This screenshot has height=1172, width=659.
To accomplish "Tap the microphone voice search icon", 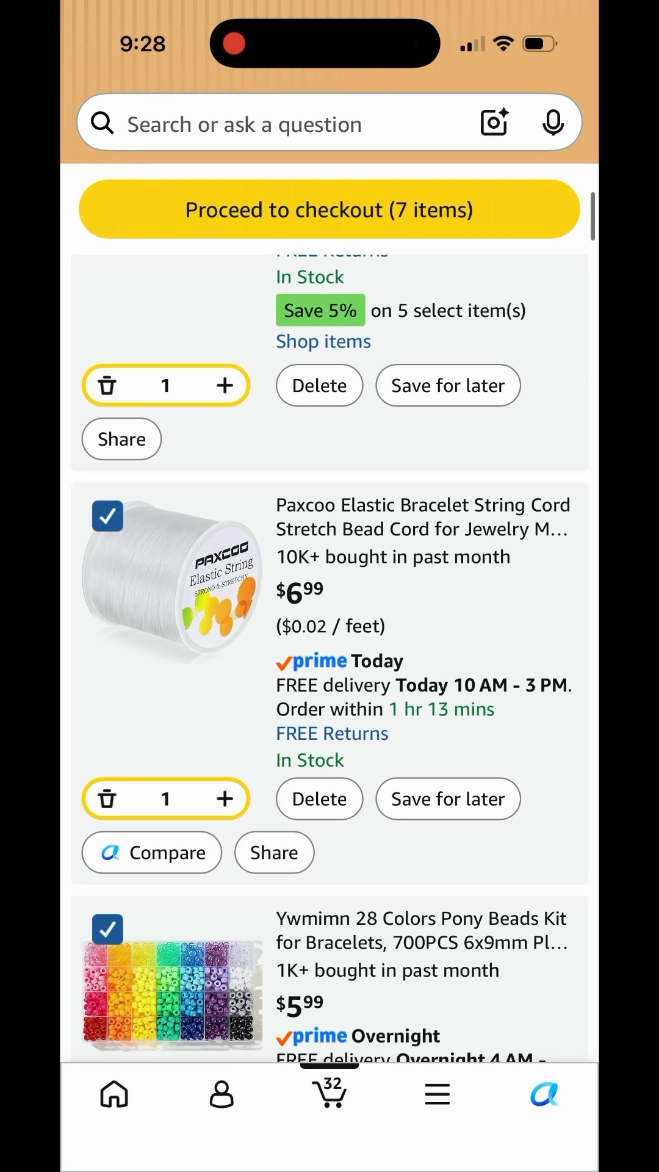I will tap(553, 123).
